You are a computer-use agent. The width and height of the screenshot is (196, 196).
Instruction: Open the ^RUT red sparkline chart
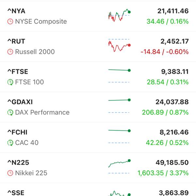coord(119,46)
